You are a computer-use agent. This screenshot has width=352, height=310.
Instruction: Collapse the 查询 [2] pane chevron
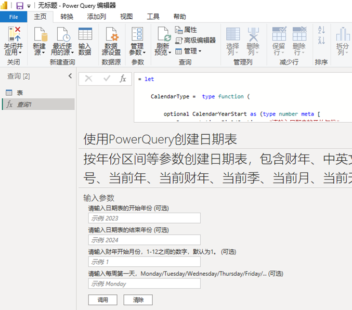(70, 76)
